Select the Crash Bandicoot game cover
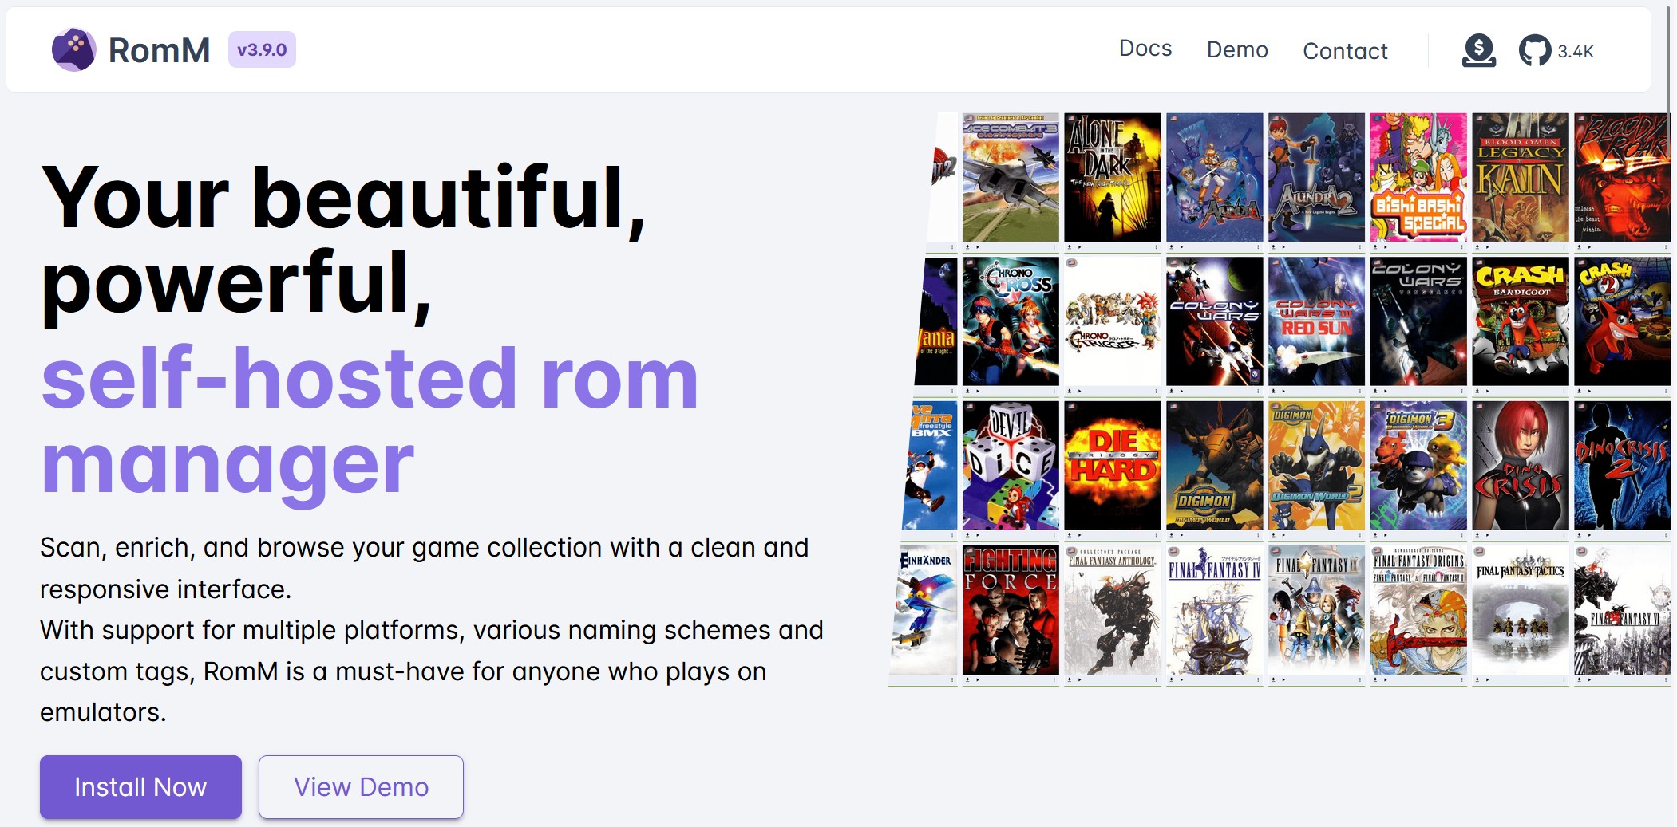 pos(1520,321)
